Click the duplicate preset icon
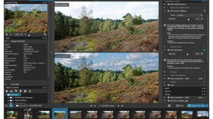213x119 pixels. click(x=16, y=91)
